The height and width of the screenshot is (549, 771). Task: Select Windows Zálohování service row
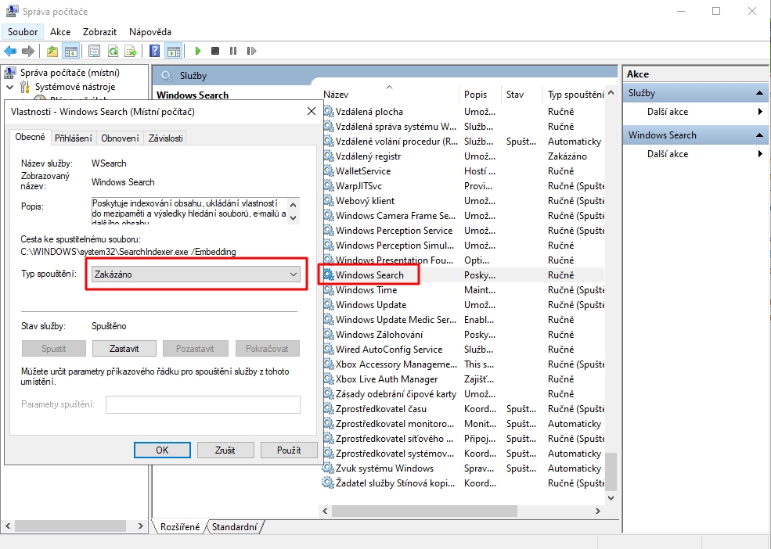[463, 335]
